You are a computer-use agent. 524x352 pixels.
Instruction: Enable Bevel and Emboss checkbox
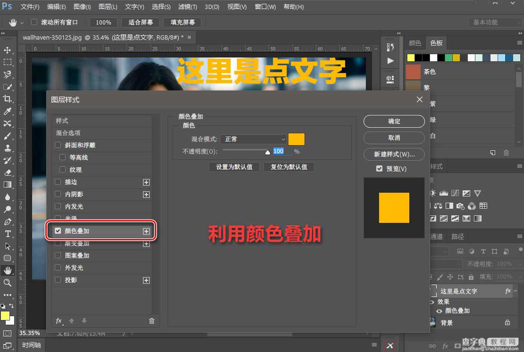(x=58, y=145)
